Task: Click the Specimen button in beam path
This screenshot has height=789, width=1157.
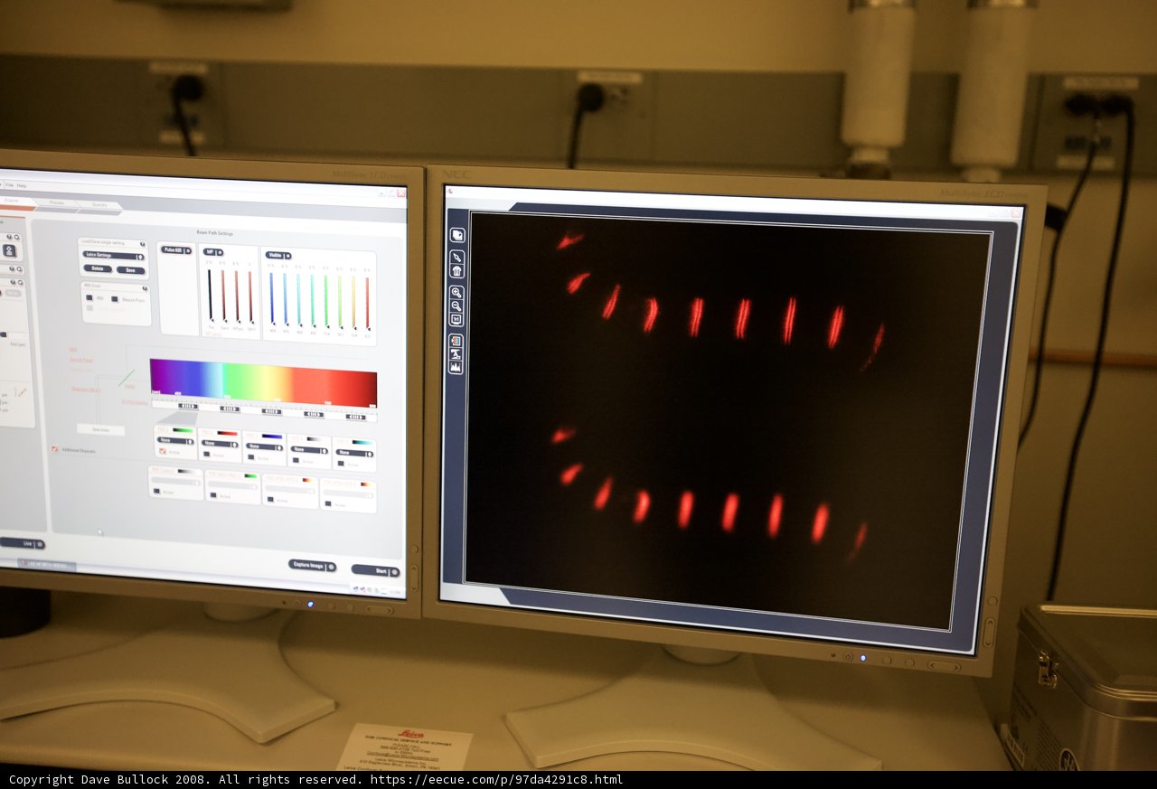Action: pyautogui.click(x=100, y=430)
